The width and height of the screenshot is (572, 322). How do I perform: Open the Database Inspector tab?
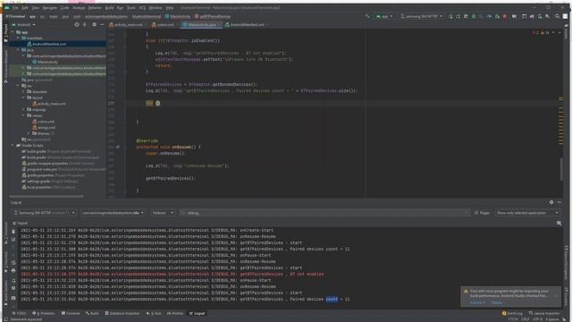click(122, 313)
